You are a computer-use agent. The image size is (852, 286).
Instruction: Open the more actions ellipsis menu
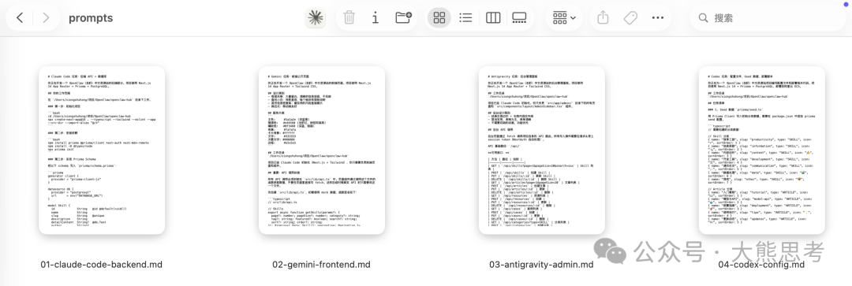[x=657, y=18]
